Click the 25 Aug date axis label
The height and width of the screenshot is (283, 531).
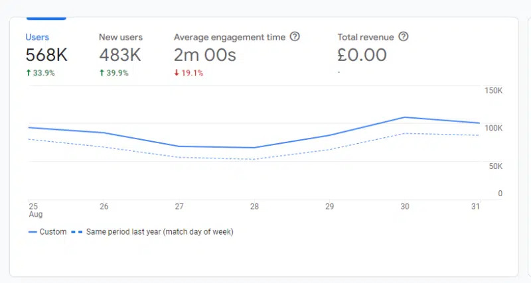(x=33, y=211)
